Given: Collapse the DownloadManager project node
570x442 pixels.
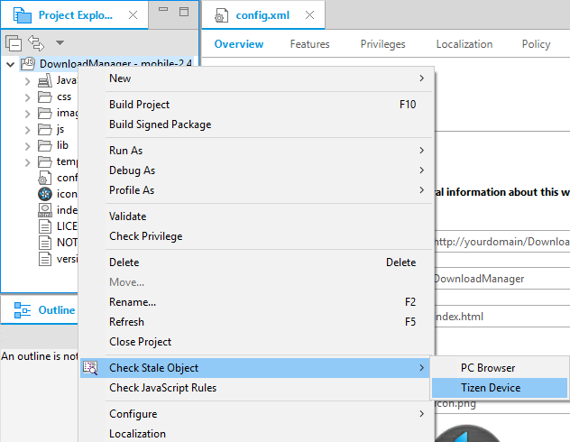Looking at the screenshot, I should [10, 64].
